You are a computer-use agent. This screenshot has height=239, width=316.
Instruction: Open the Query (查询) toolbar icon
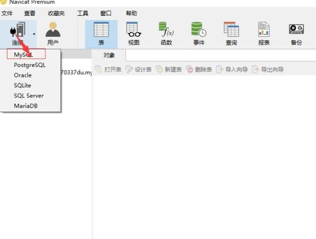(x=231, y=34)
